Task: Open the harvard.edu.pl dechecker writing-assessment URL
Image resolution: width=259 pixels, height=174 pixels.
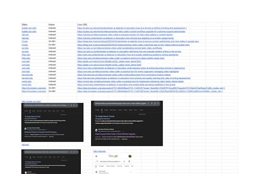Action: [134, 78]
